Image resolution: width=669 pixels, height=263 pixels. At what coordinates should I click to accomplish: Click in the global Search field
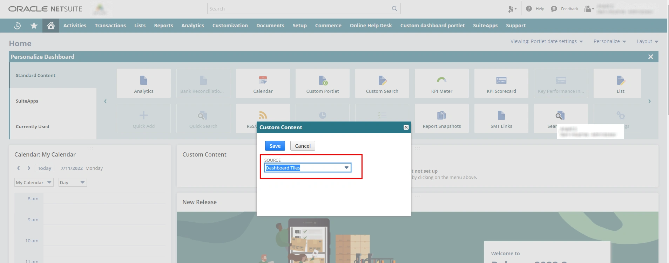(x=299, y=9)
